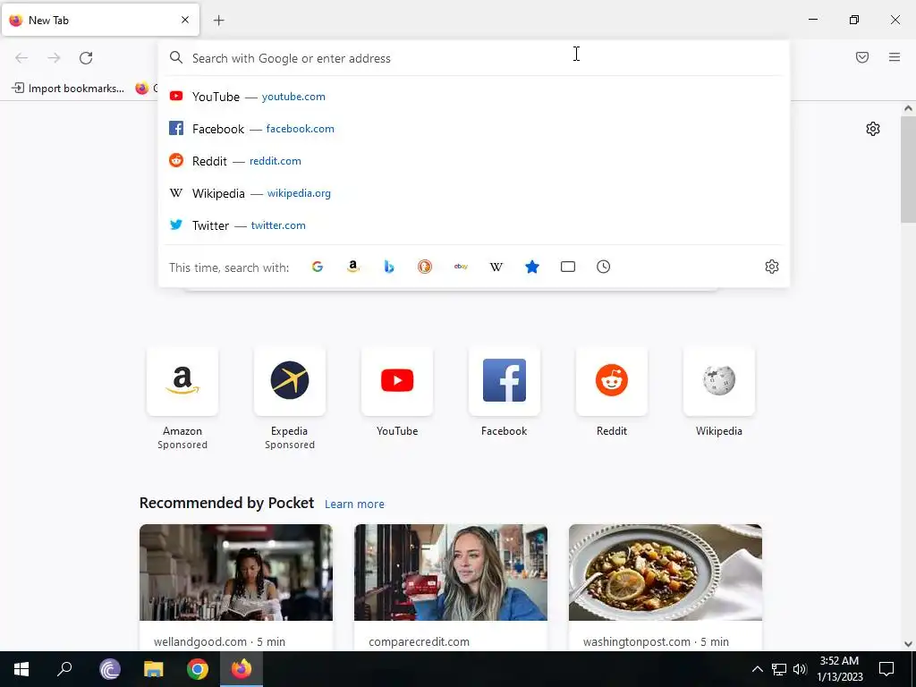Open search settings gear in the dropdown
The height and width of the screenshot is (687, 916).
(x=772, y=267)
